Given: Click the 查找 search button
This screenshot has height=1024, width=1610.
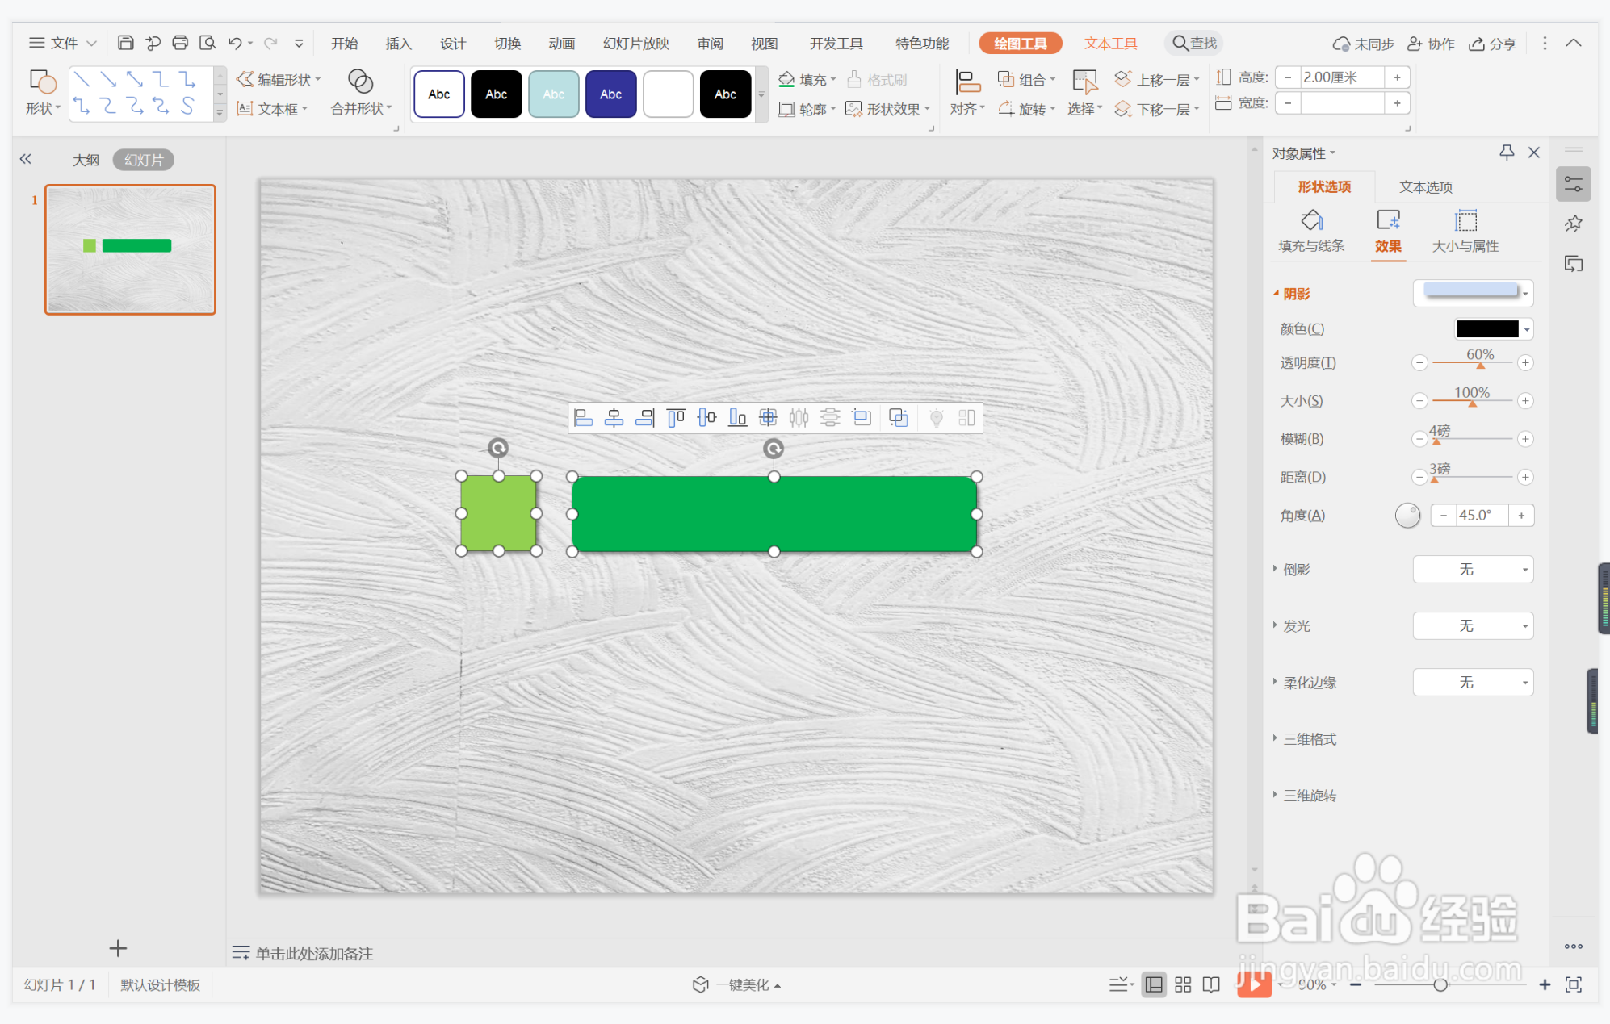Looking at the screenshot, I should pos(1194,43).
